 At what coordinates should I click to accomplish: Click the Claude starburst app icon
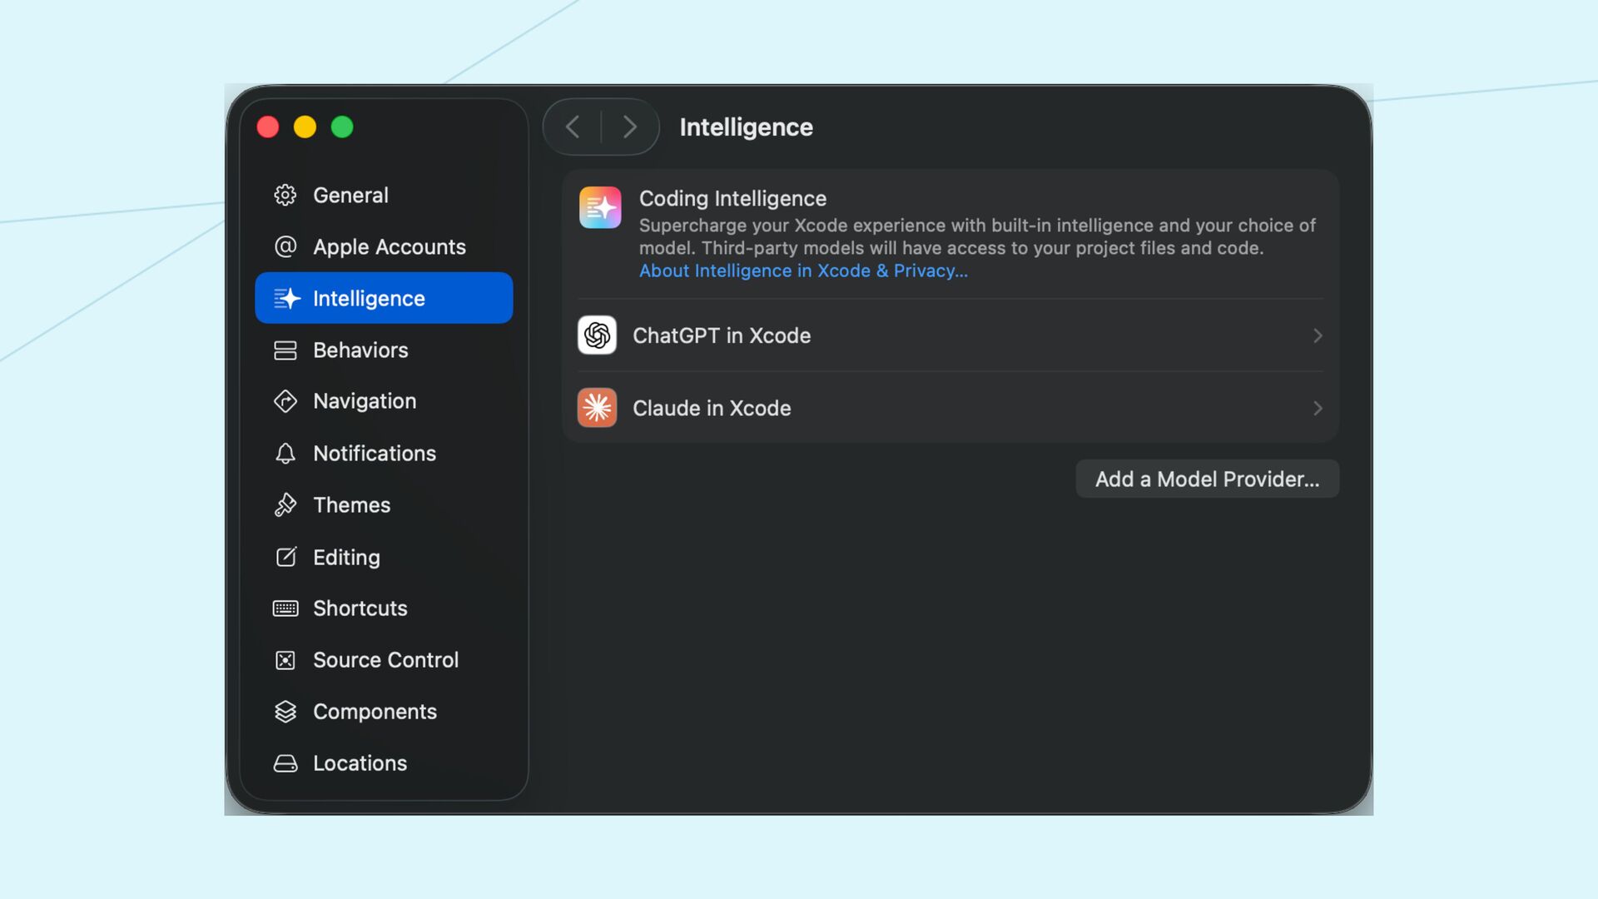pyautogui.click(x=597, y=408)
